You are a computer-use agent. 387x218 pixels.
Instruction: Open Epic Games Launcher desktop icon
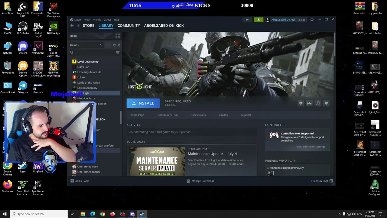[38, 188]
